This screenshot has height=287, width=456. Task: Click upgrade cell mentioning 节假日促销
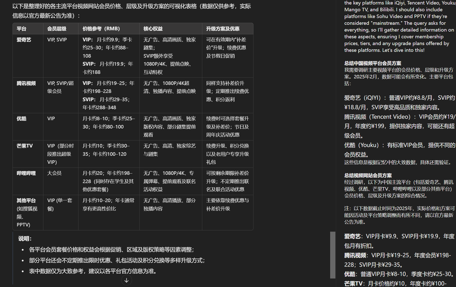tap(228, 56)
